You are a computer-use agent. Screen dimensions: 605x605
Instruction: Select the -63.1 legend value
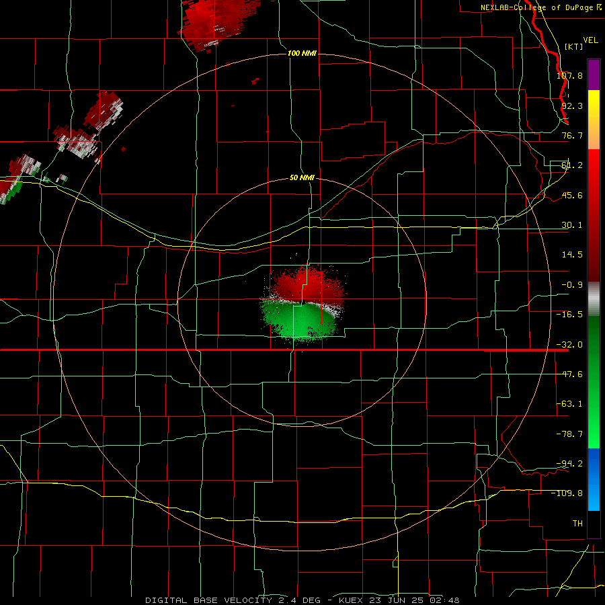[x=570, y=404]
